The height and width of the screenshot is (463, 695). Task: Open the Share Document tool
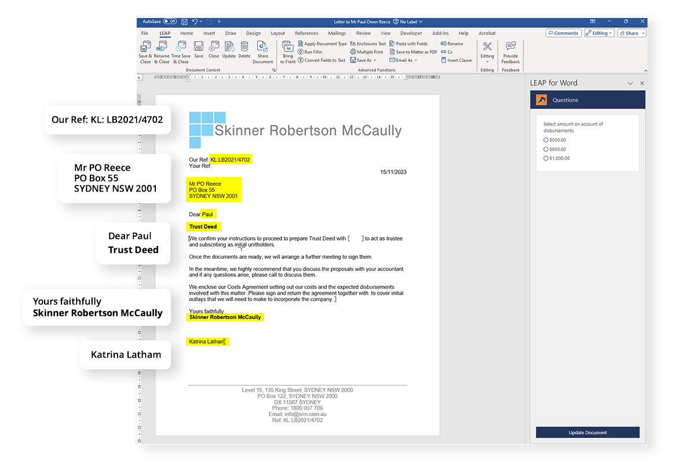263,52
